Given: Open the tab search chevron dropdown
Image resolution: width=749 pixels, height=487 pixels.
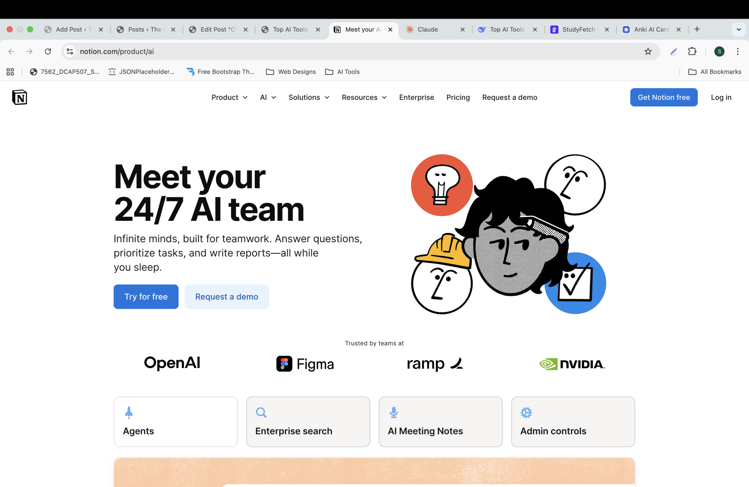Looking at the screenshot, I should [738, 29].
